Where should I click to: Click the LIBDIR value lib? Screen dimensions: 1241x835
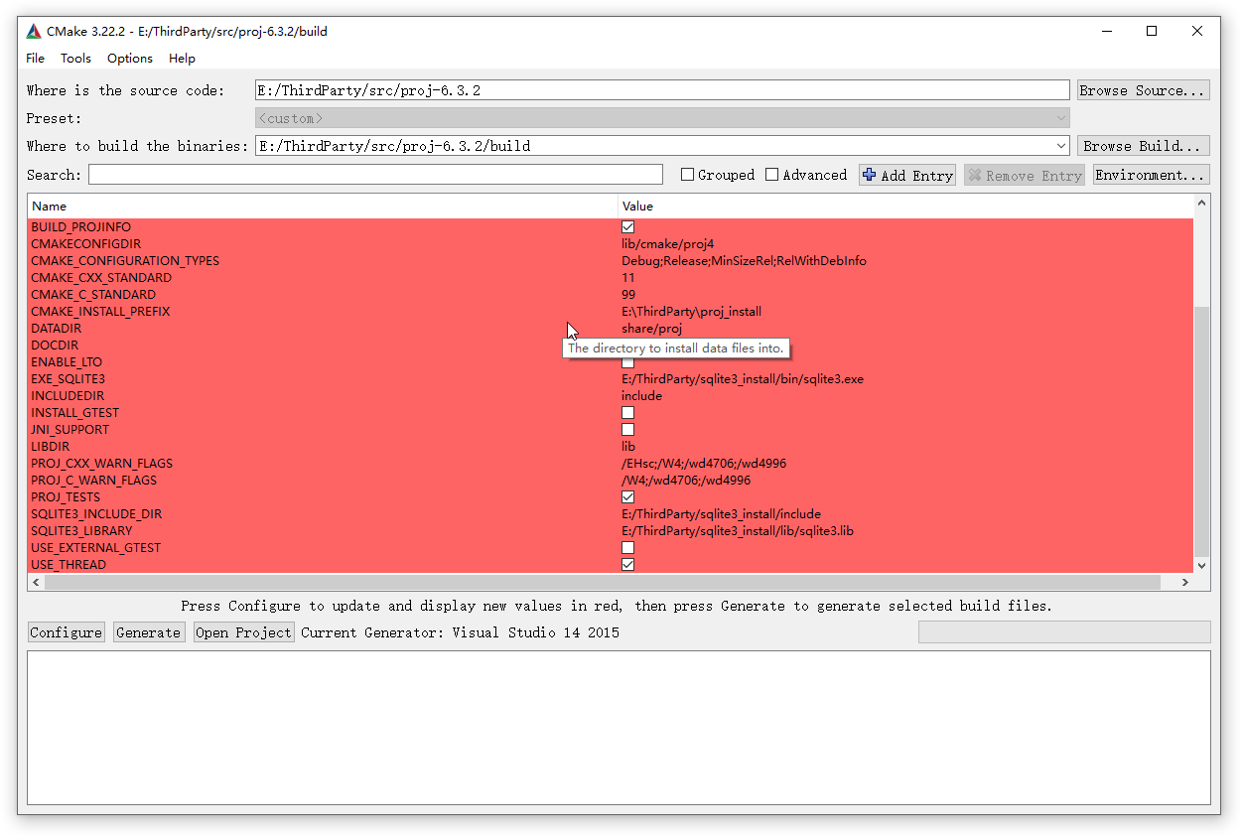pos(628,447)
